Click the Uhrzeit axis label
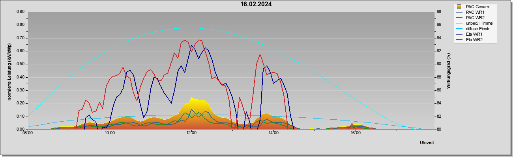 (427, 142)
